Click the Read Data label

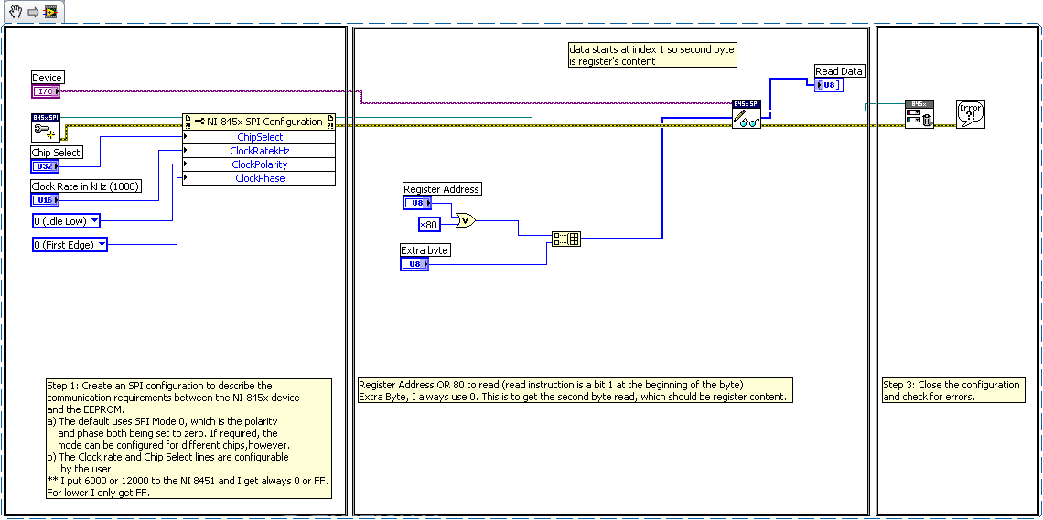point(840,71)
